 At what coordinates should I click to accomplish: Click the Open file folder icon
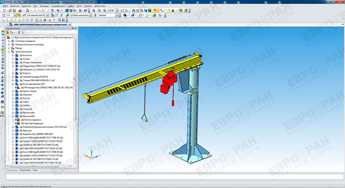(9, 11)
